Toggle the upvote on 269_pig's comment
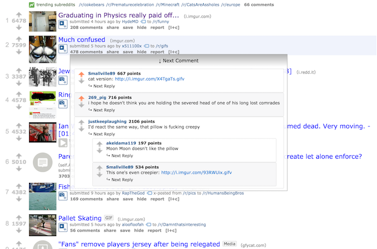The width and height of the screenshot is (377, 249). click(81, 98)
